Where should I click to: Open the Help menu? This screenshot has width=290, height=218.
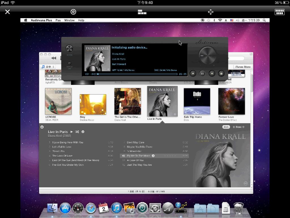click(81, 20)
